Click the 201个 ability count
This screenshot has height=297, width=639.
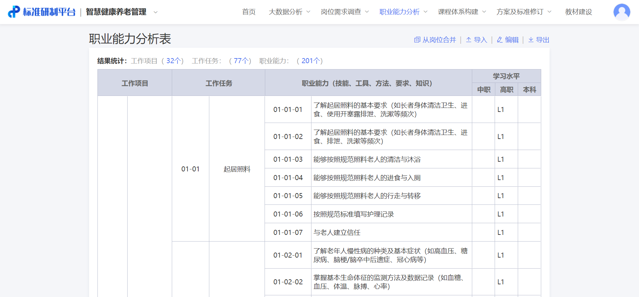310,61
